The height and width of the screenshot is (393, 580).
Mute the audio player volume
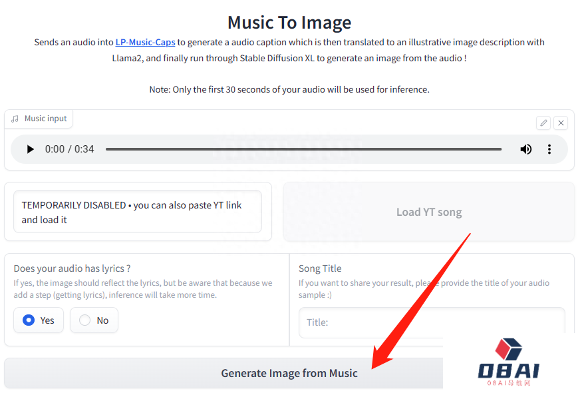pyautogui.click(x=525, y=149)
